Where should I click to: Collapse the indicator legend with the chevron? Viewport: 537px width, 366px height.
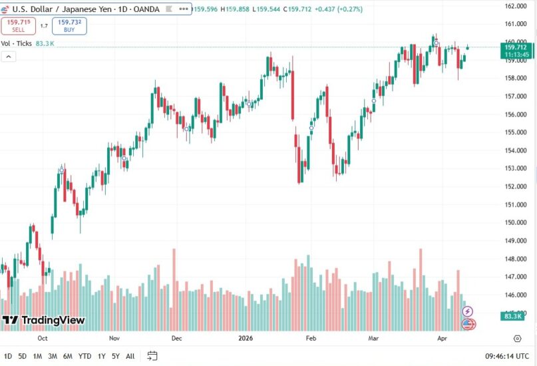coord(9,57)
